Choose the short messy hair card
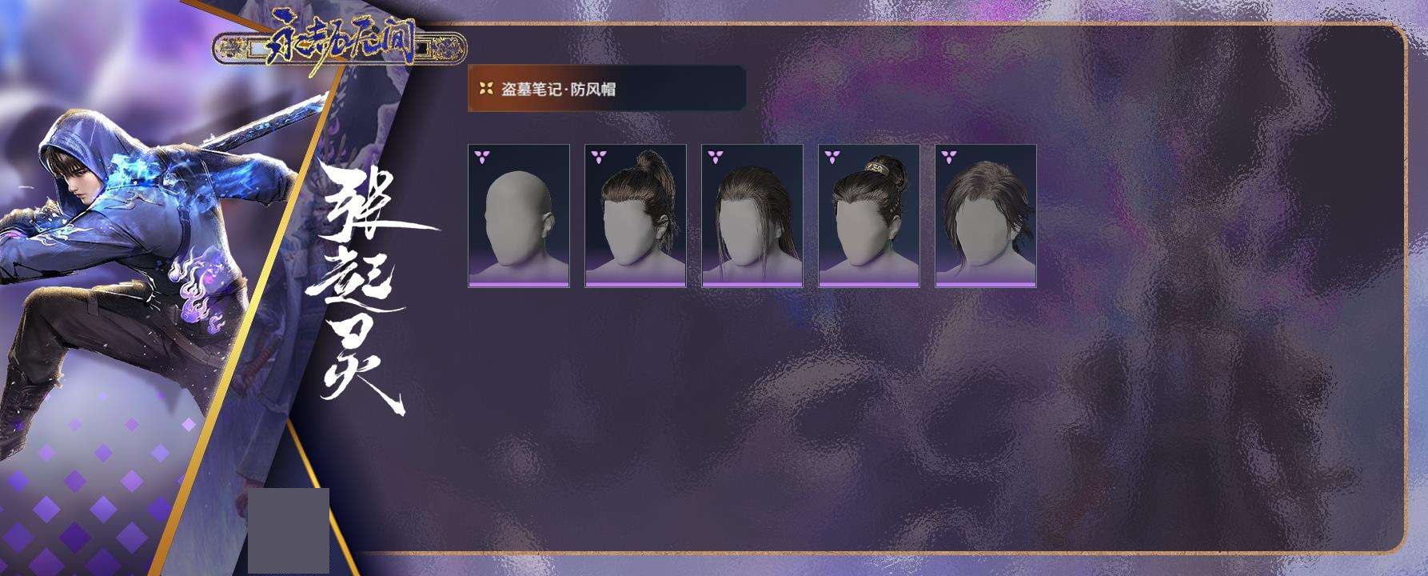The width and height of the screenshot is (1428, 576). coord(986,215)
